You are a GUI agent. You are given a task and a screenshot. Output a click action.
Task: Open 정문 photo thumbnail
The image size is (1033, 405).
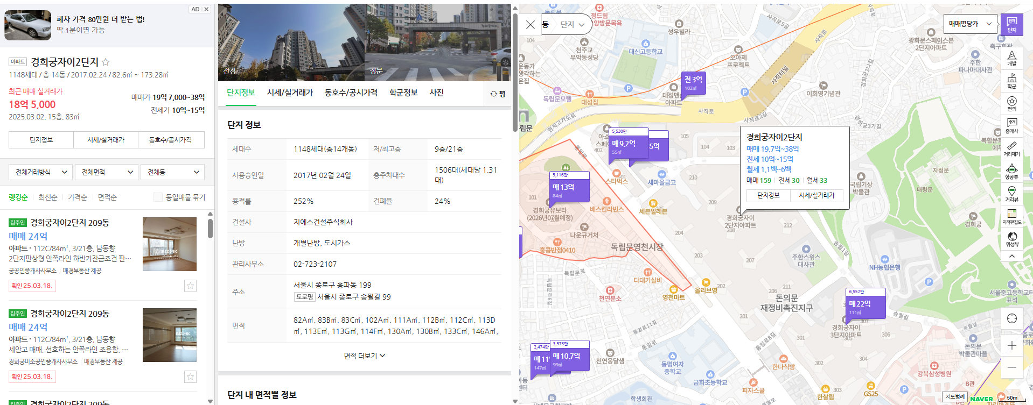click(x=438, y=42)
